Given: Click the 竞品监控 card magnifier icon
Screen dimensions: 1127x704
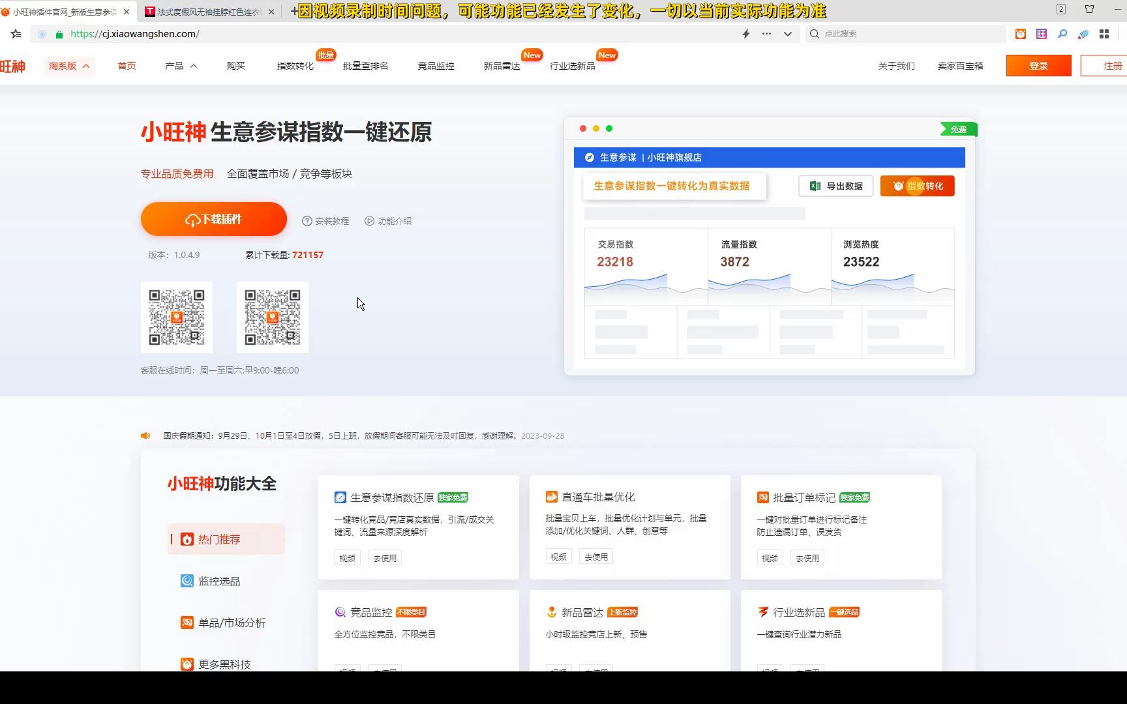Looking at the screenshot, I should tap(340, 612).
